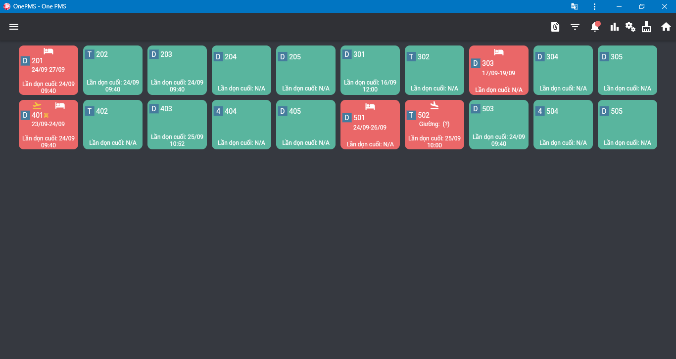The image size is (676, 359).
Task: Click 'Lần dọn cuối: N/A' on room 302
Action: 435,89
